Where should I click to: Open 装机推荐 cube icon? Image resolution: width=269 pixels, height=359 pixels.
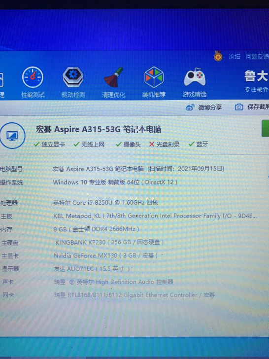click(x=154, y=77)
